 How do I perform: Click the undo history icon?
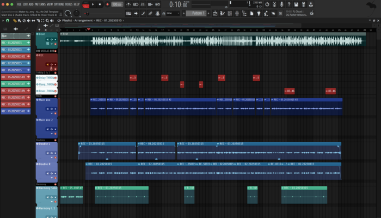(267, 4)
